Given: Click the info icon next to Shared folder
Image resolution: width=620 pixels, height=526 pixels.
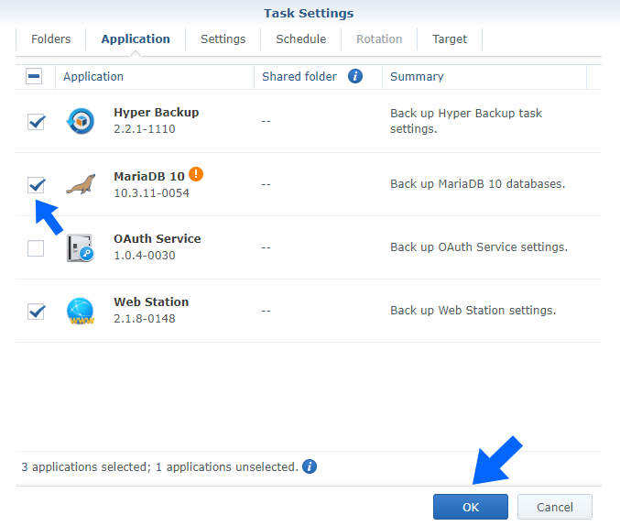Looking at the screenshot, I should pos(355,76).
